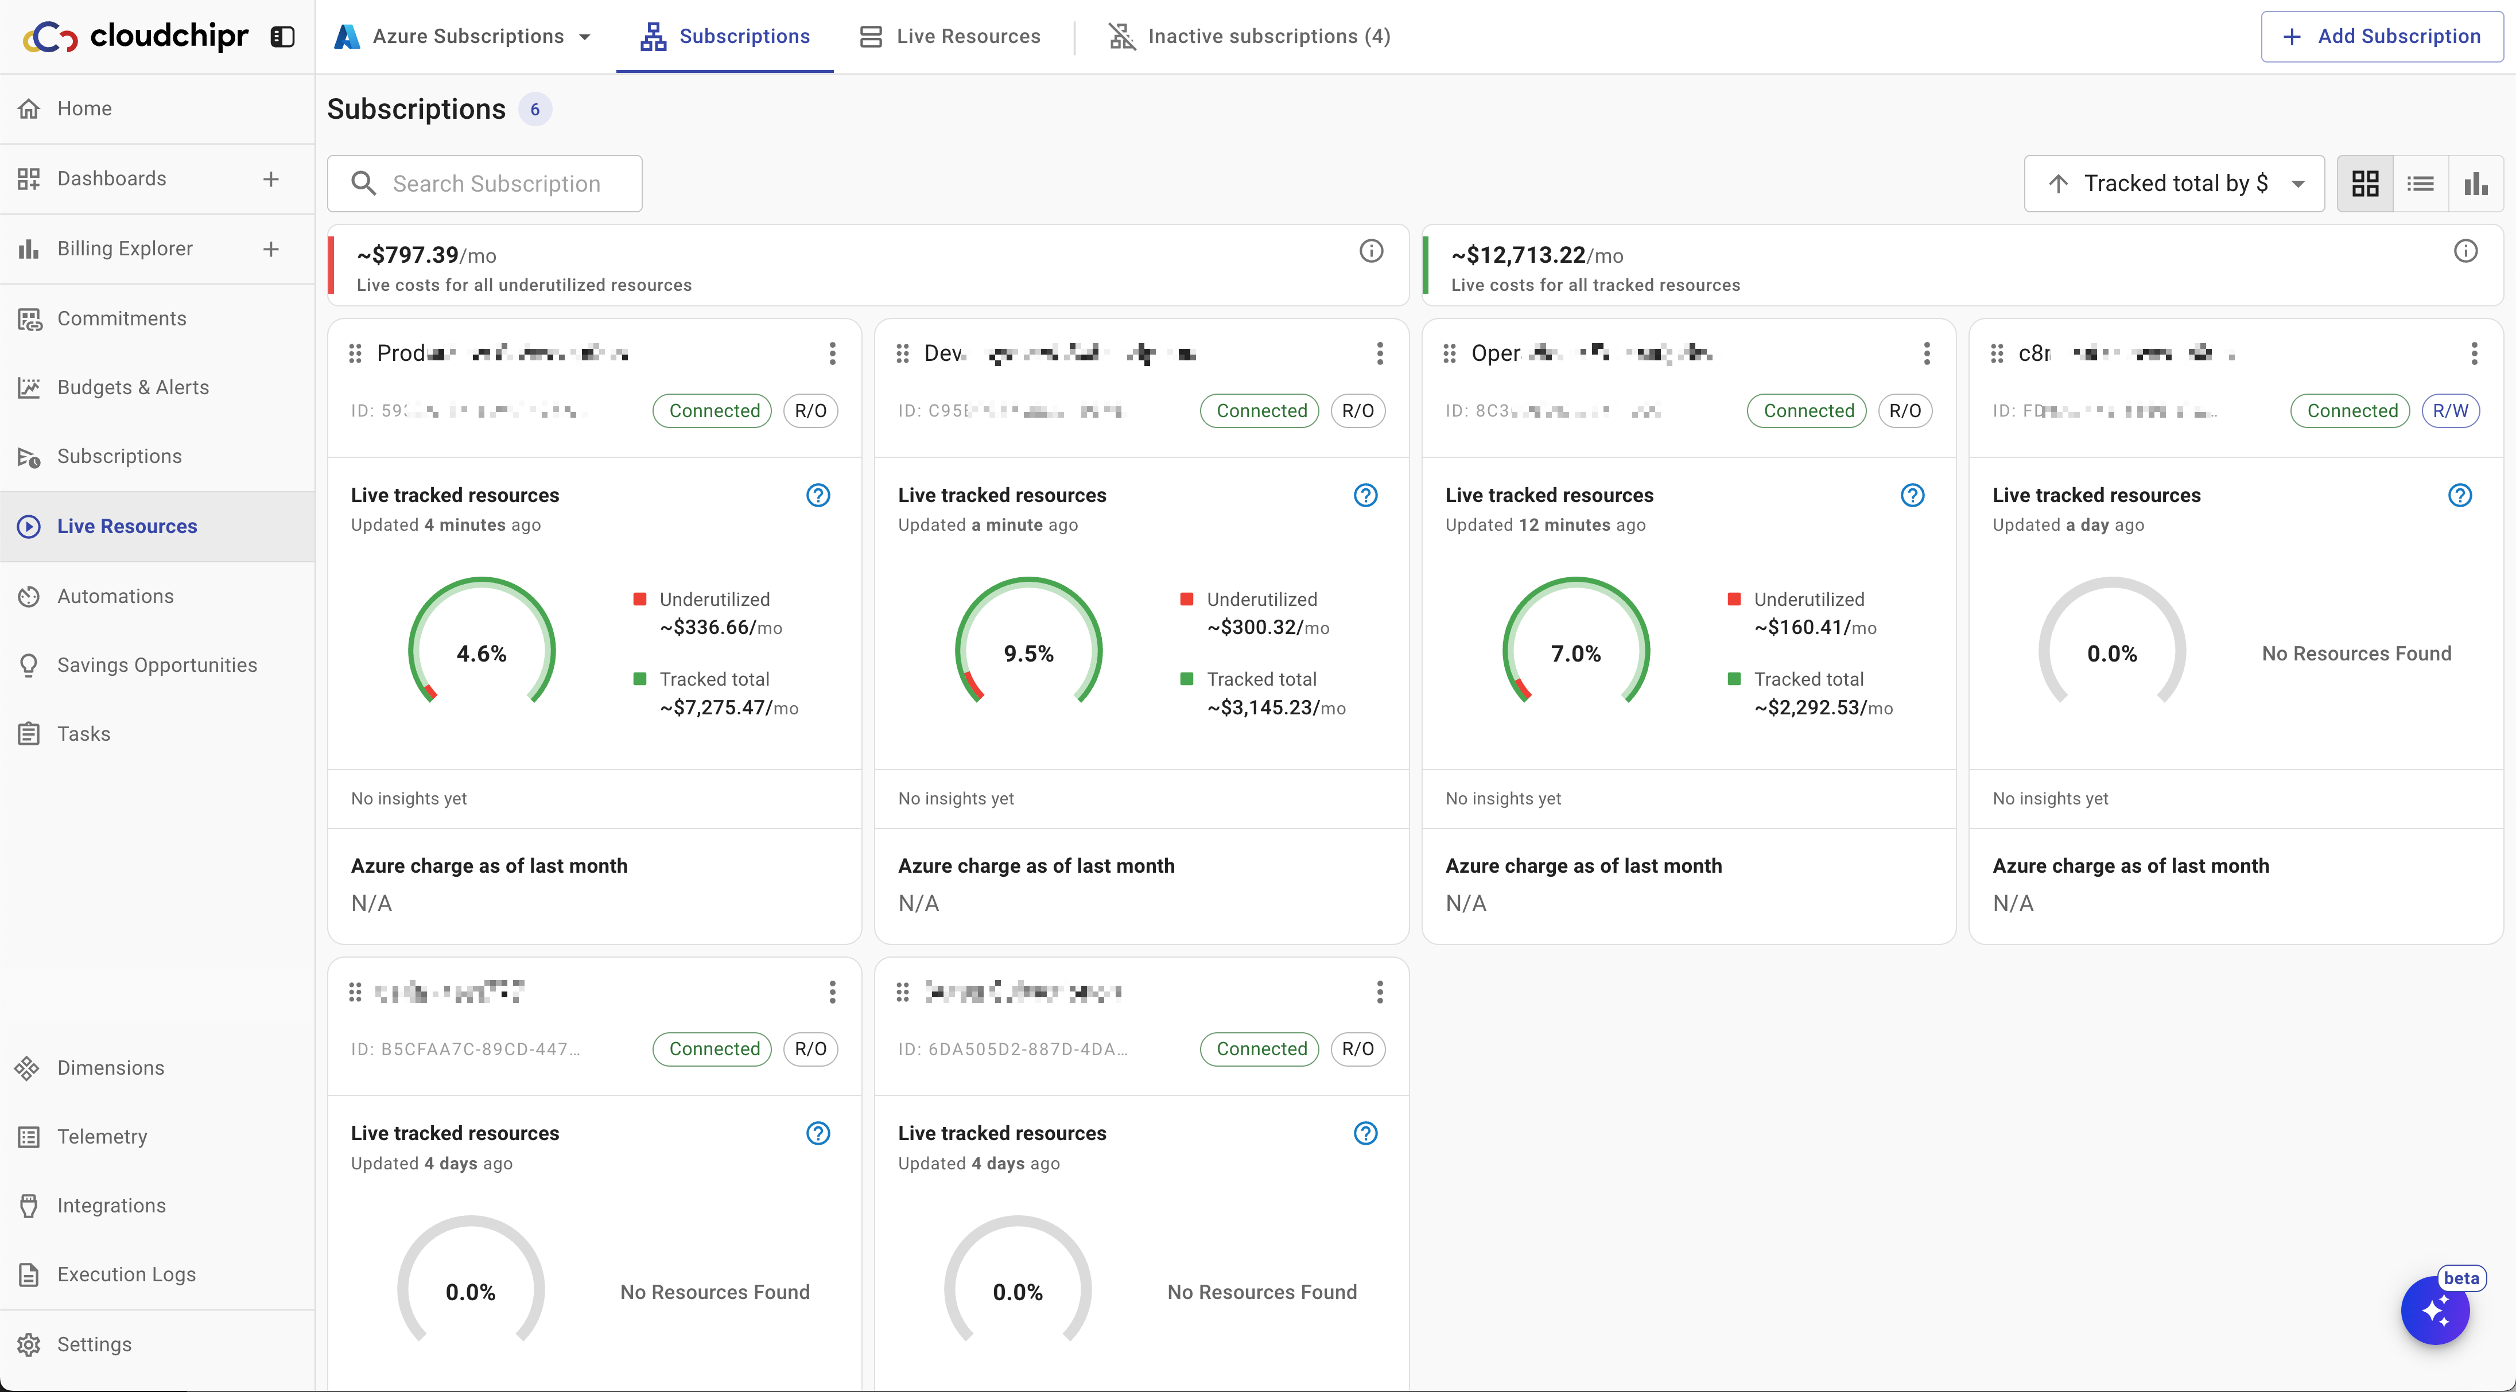Click the AI assistant beta sparkle button

pos(2435,1310)
